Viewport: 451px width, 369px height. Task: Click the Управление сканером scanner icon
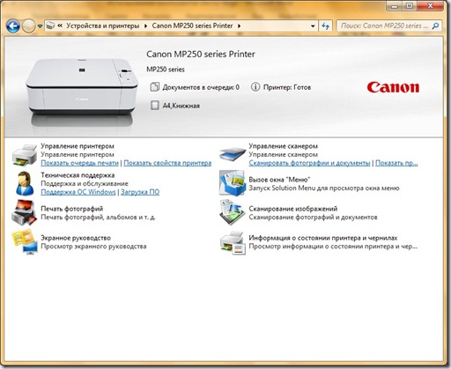tap(233, 154)
